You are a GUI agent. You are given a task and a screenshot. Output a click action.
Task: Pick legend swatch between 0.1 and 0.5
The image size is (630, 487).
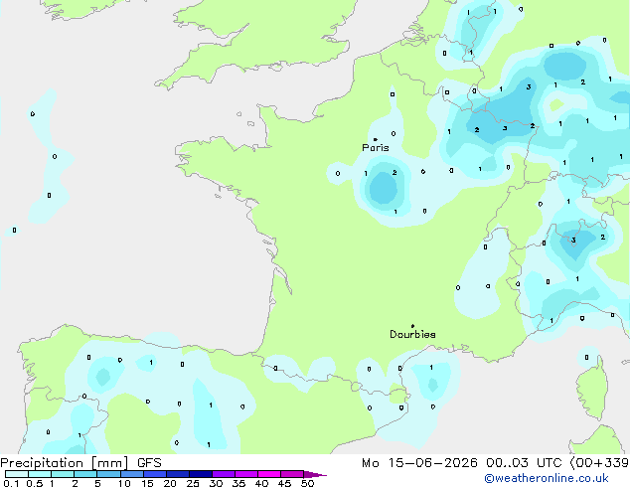[x=17, y=474]
